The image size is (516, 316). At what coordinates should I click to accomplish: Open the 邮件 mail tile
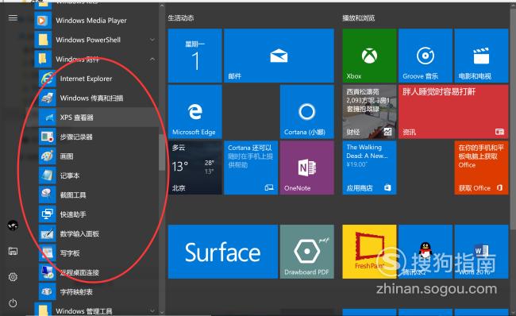[x=279, y=56]
